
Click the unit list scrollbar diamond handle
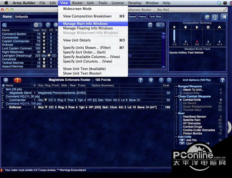164,37
